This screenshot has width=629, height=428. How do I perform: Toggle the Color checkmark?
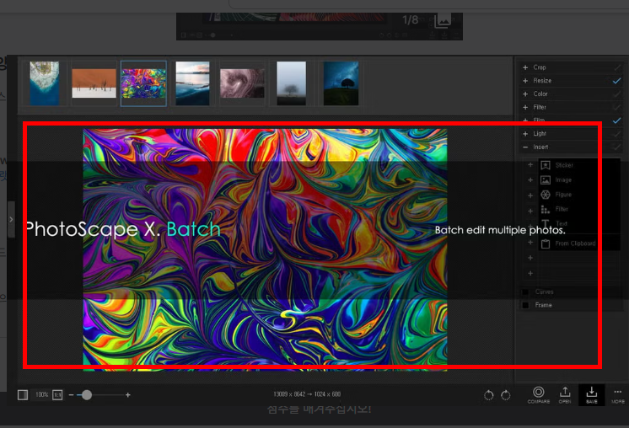[617, 94]
